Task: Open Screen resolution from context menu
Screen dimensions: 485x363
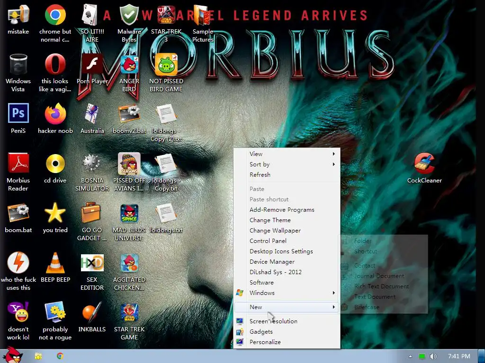Action: pyautogui.click(x=287, y=321)
